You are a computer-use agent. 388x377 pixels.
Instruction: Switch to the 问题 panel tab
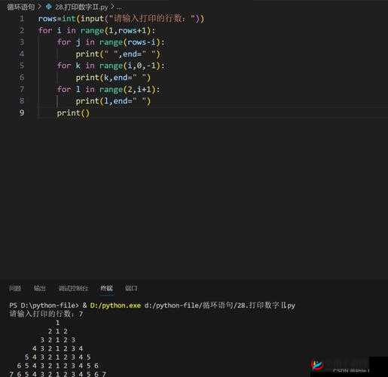(x=15, y=288)
